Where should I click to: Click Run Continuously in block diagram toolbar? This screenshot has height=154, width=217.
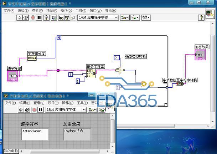coord(26,17)
